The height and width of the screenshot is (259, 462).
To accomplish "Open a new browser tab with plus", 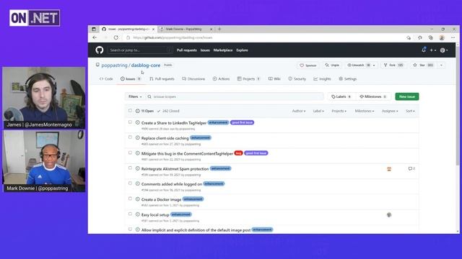I will (x=219, y=29).
